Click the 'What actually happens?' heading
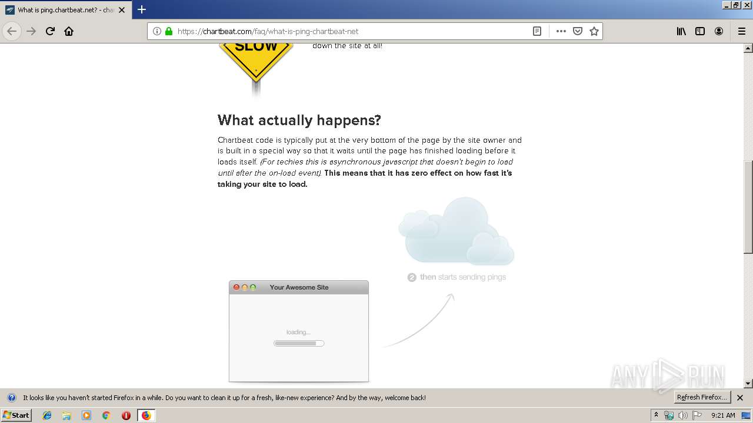 [299, 120]
